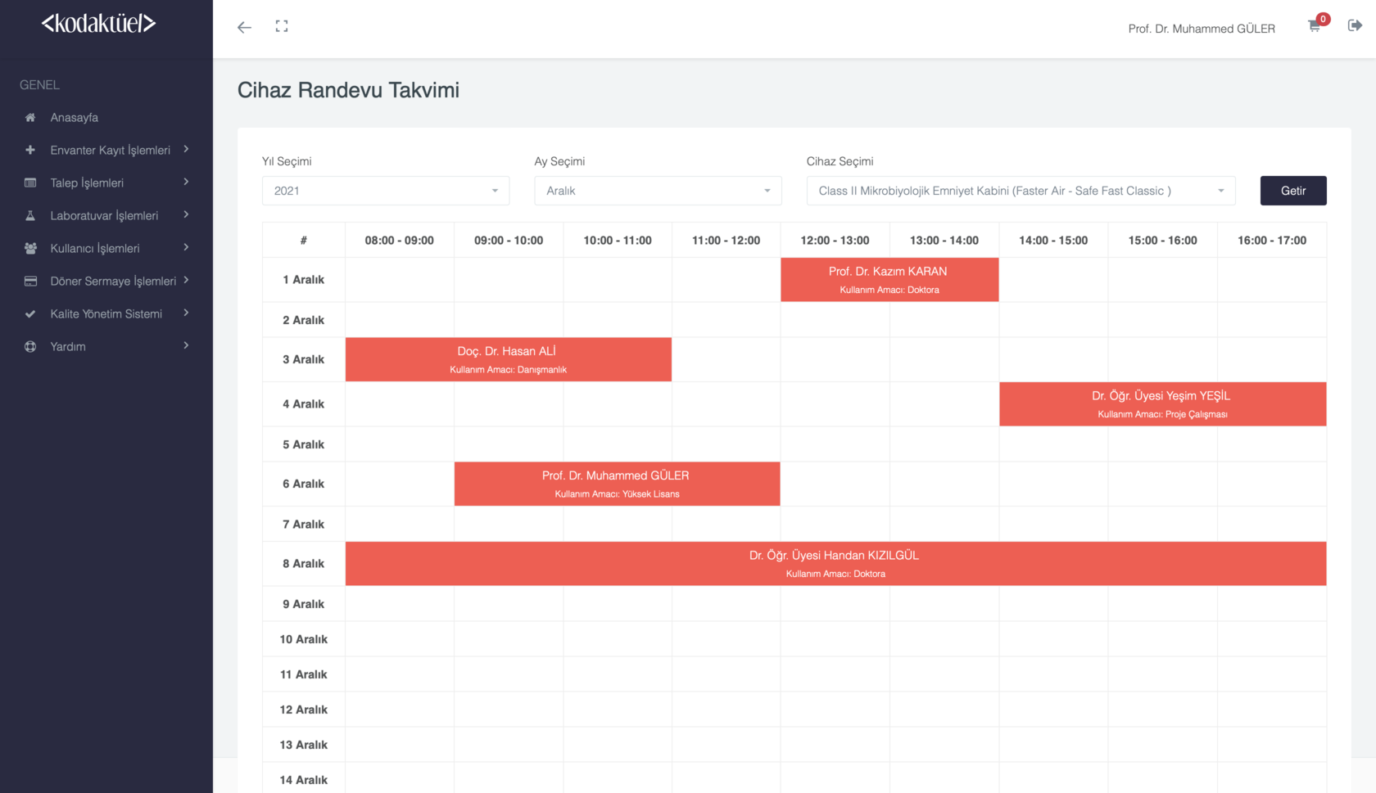1376x793 pixels.
Task: Open the Ay Seçimi month dropdown
Action: click(658, 191)
